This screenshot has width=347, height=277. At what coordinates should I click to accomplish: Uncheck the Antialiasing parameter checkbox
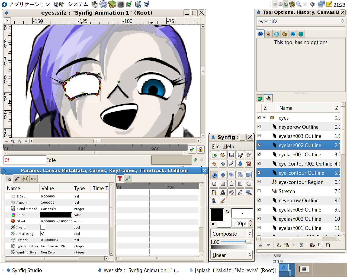[43, 233]
